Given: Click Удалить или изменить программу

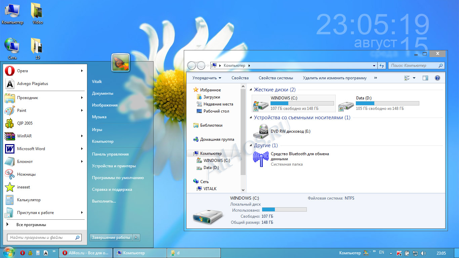Looking at the screenshot, I should pos(335,78).
